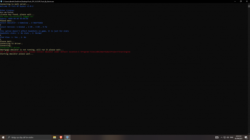The width and height of the screenshot is (250, 140).
Task: Click the 'Connecting to Auth server...' line
Action: coord(15,4)
